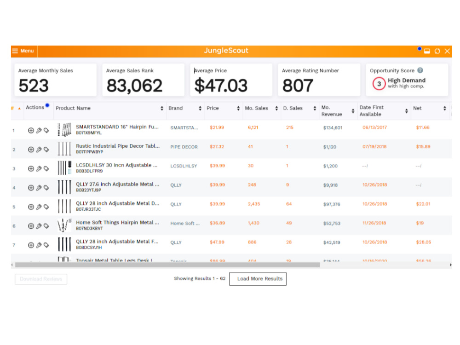Sort the table by Mo. Revenue

tap(353, 111)
